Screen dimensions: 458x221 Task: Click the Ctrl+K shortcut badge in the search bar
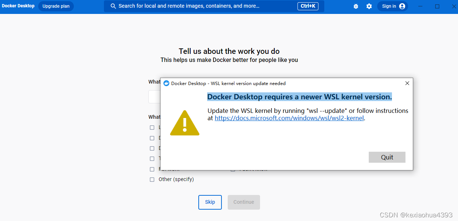point(308,6)
